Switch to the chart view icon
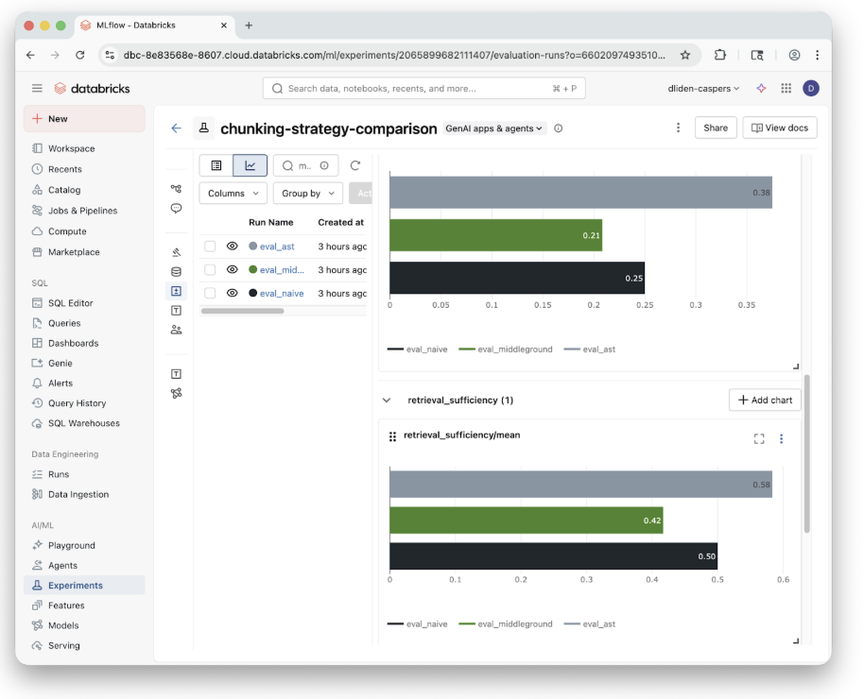Screen dimensions: 864x699 (x=251, y=165)
